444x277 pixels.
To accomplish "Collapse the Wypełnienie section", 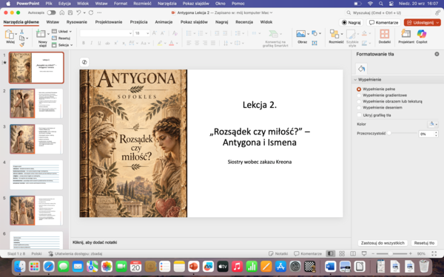I will (x=355, y=80).
